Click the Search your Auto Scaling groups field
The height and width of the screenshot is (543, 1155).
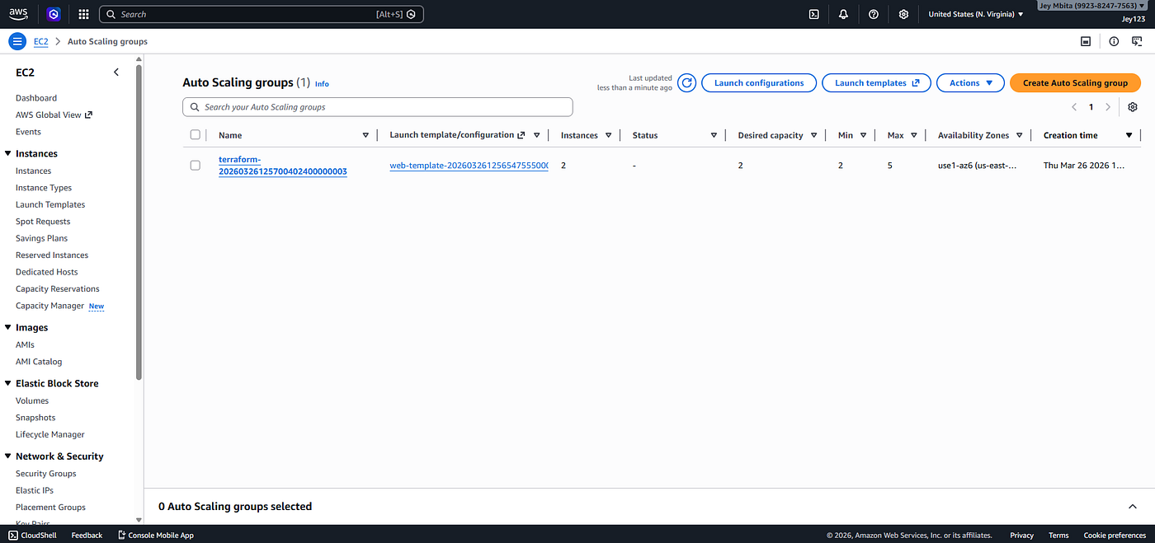(377, 107)
